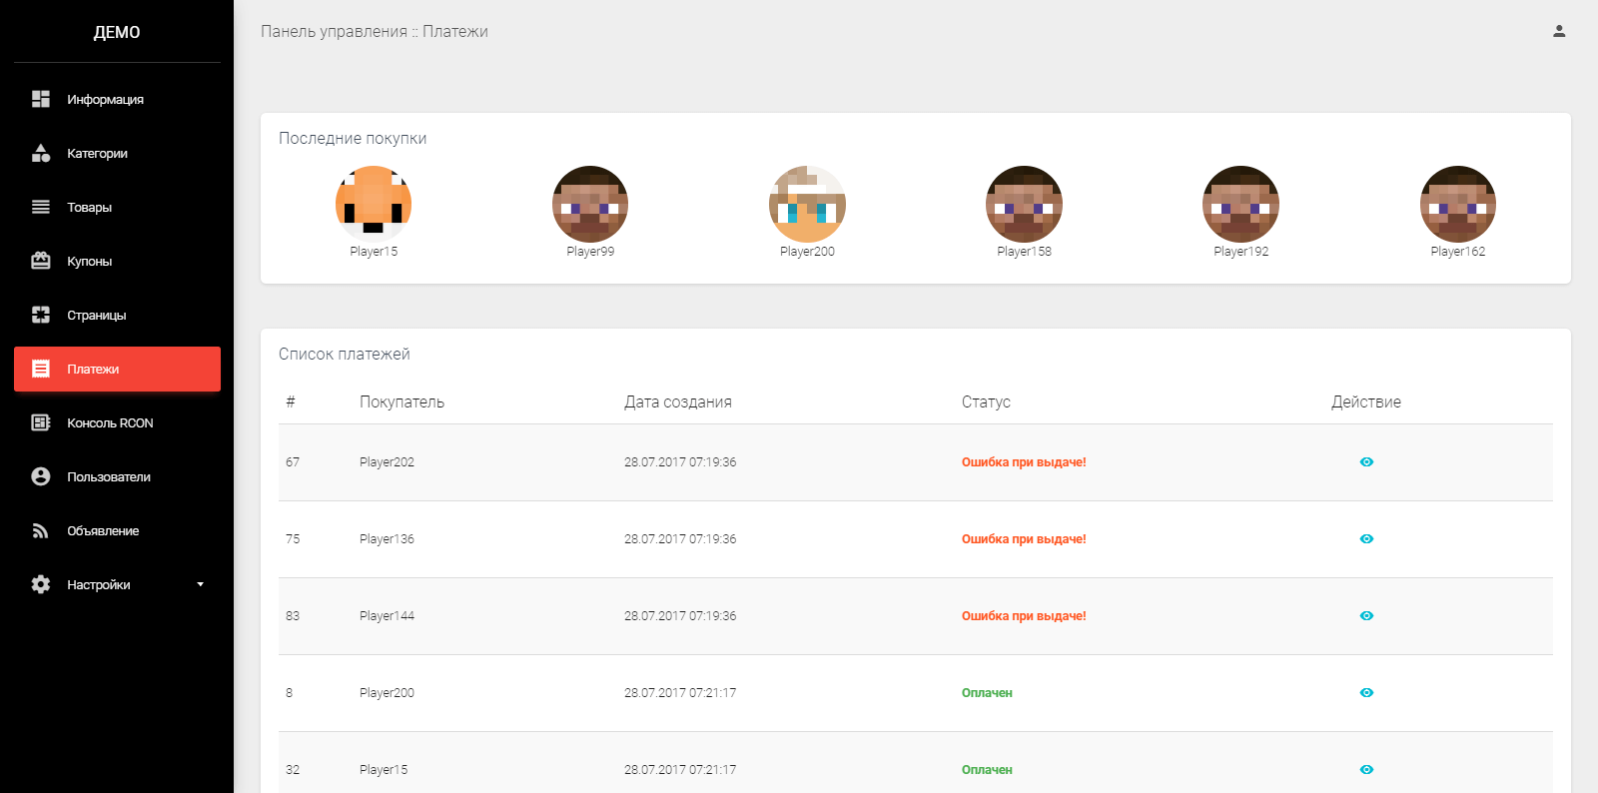
Task: View payment 67 via eye icon
Action: click(1366, 461)
